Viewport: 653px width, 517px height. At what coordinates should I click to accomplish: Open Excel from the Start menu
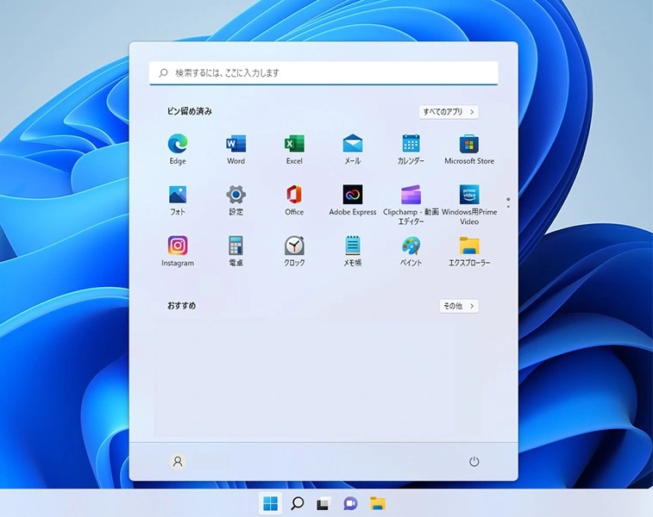pyautogui.click(x=294, y=149)
